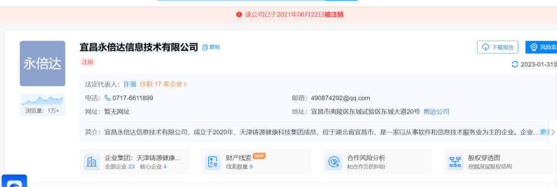Click the 永倍达 company logo thumbnail

coord(43,63)
